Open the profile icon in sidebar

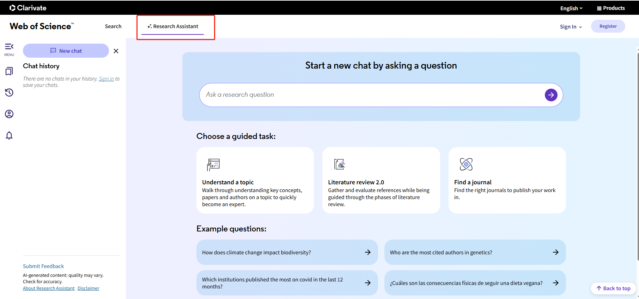coord(9,114)
